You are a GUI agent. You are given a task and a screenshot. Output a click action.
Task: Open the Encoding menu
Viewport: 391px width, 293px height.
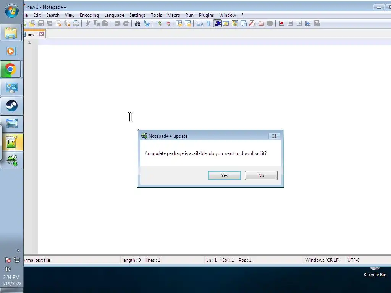(89, 15)
